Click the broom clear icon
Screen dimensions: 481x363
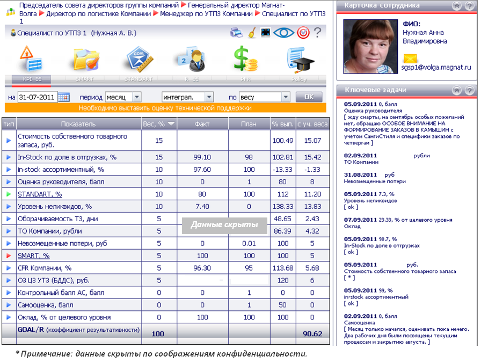click(252, 33)
